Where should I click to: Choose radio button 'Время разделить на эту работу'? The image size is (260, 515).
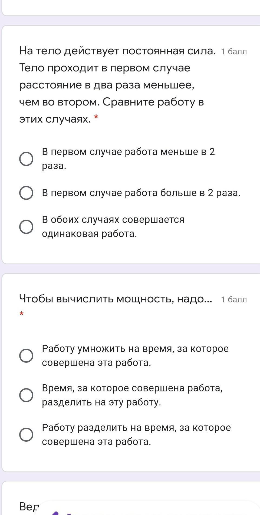pyautogui.click(x=26, y=395)
